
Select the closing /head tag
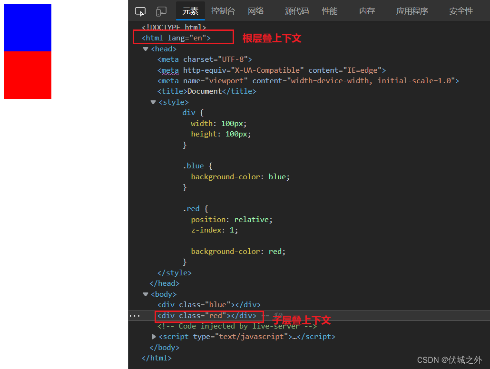pyautogui.click(x=165, y=283)
